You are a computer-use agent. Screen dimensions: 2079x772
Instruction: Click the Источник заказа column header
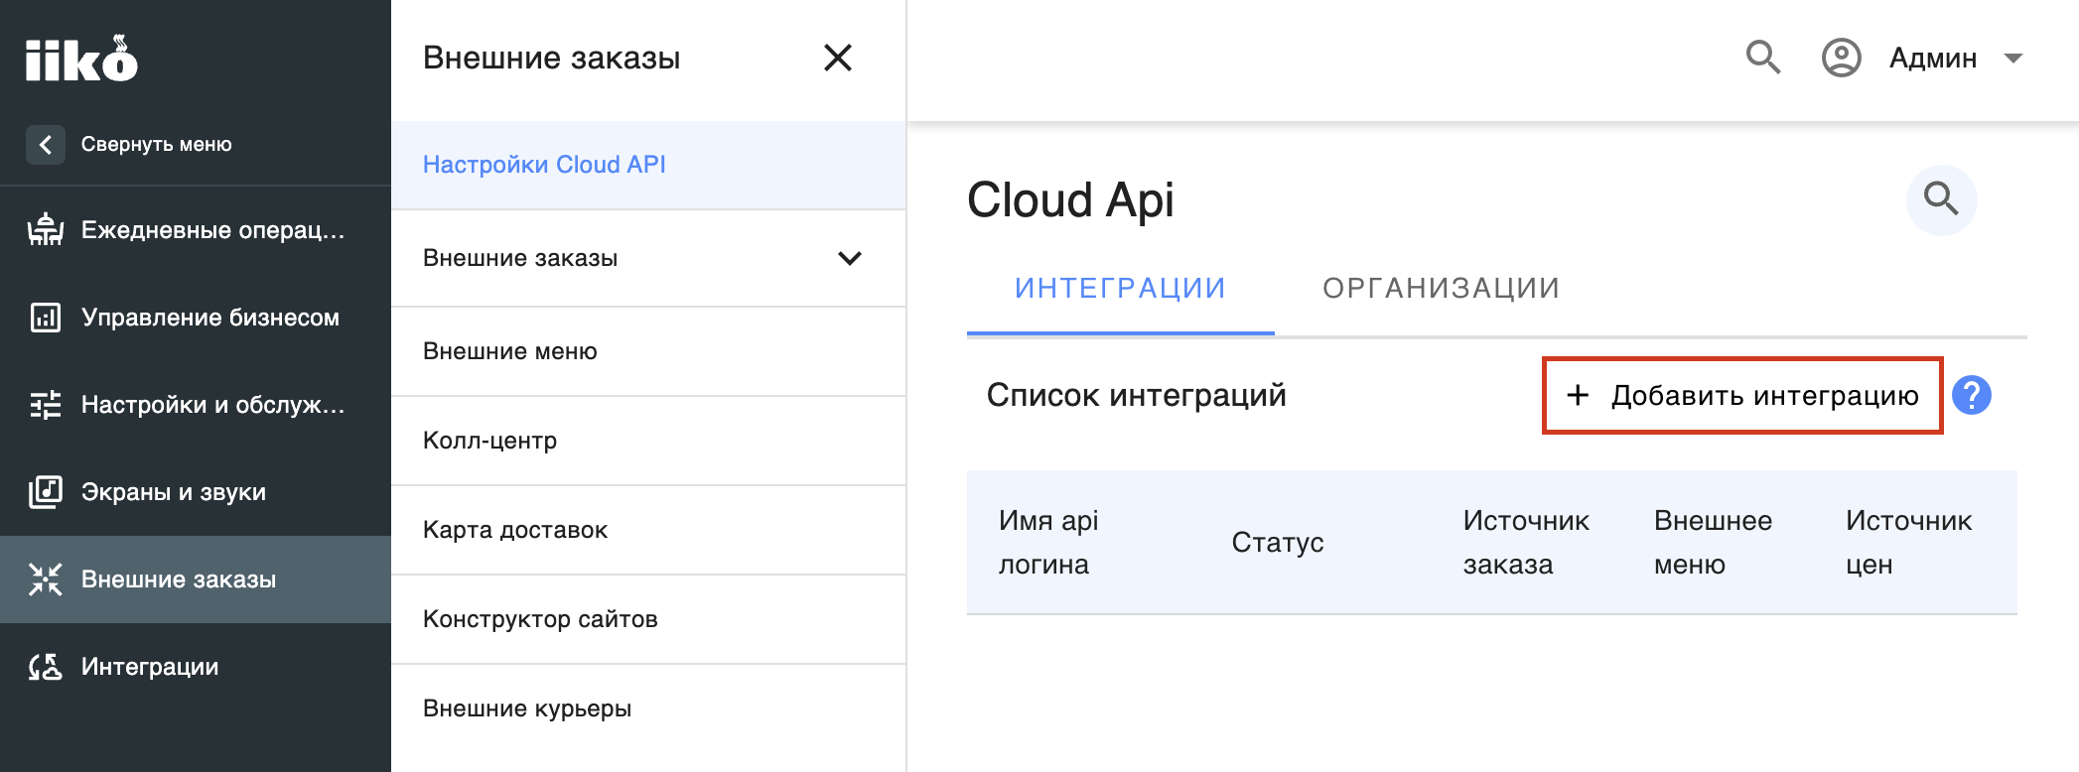tap(1526, 543)
